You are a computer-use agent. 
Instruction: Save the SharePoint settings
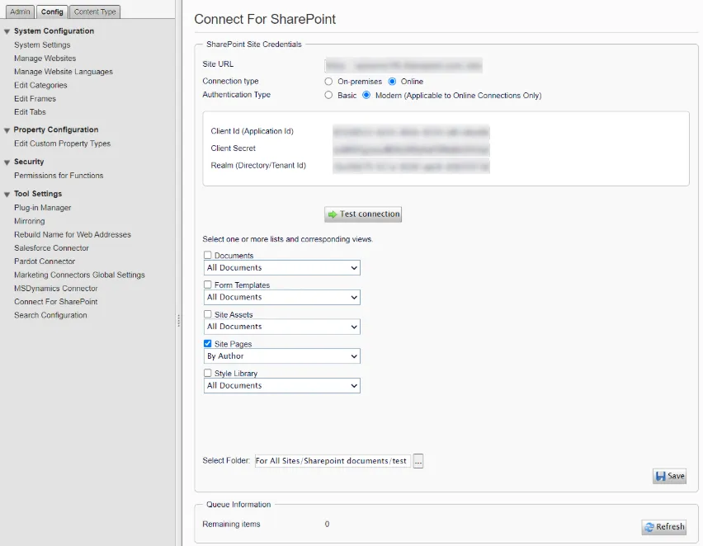click(x=669, y=476)
